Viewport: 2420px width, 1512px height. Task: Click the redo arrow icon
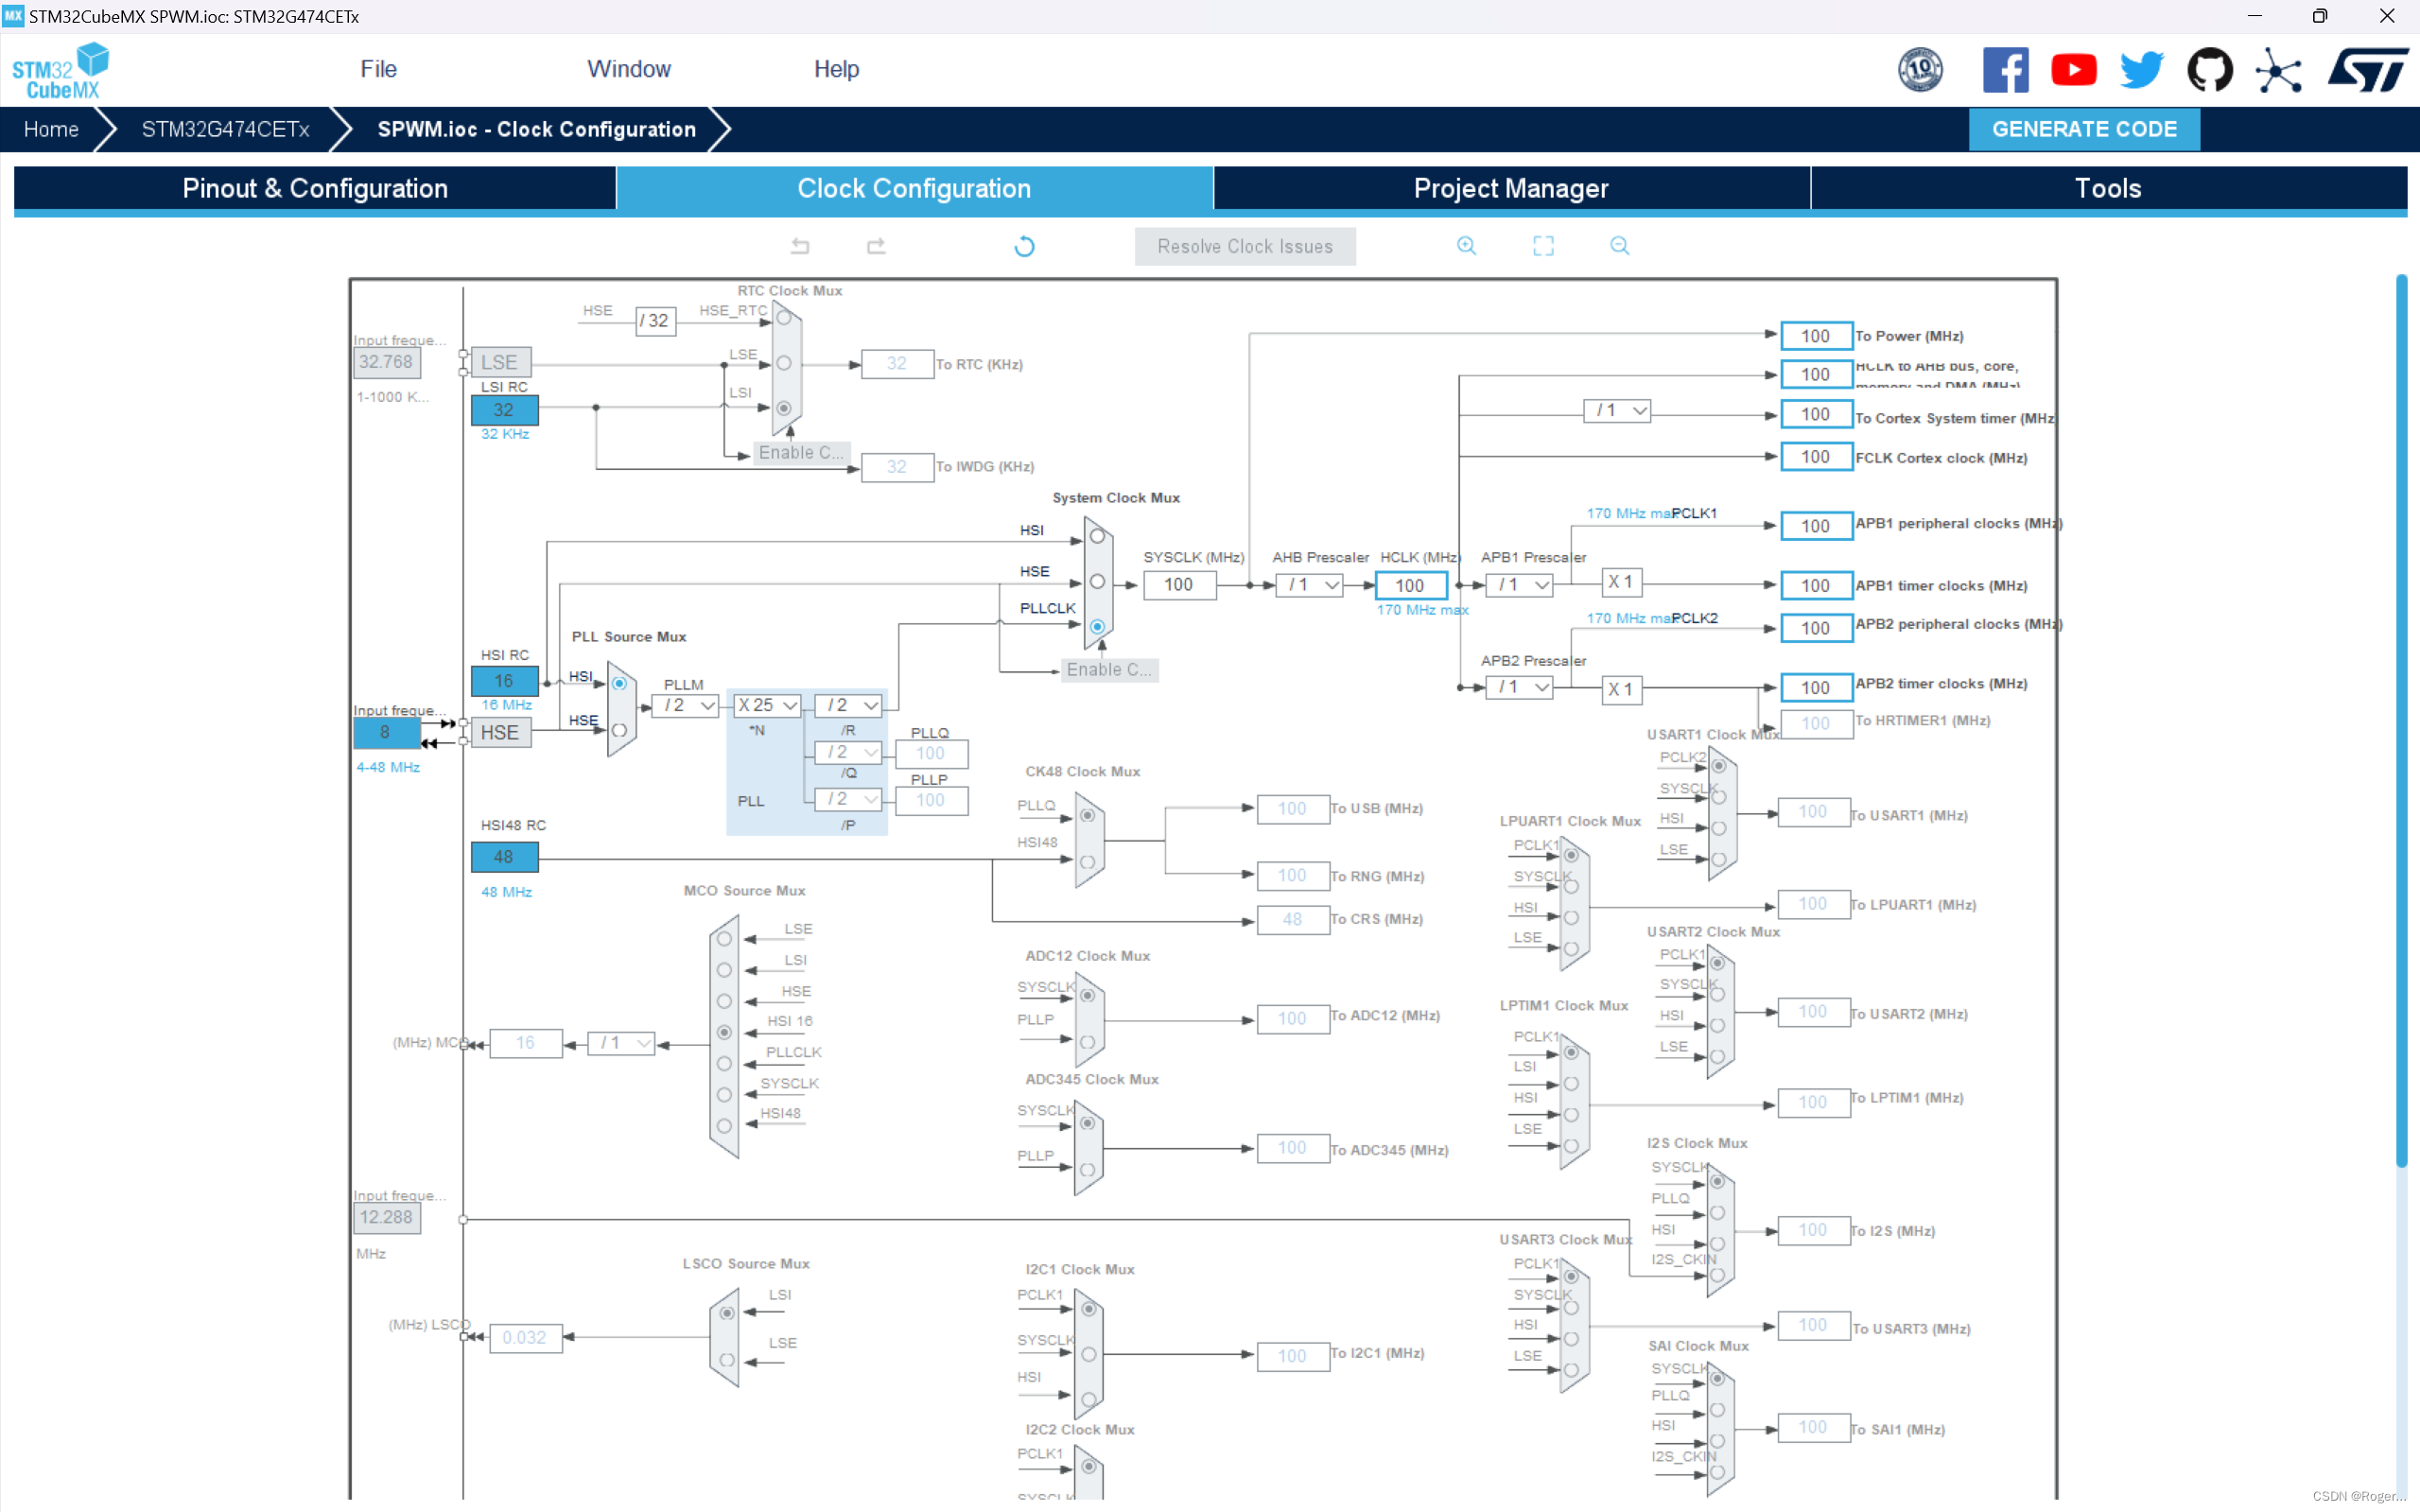point(876,246)
